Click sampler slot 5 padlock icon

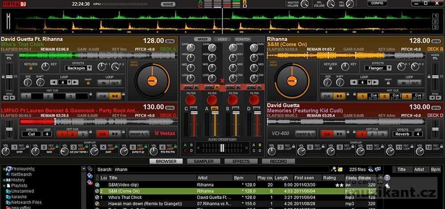(146, 146)
